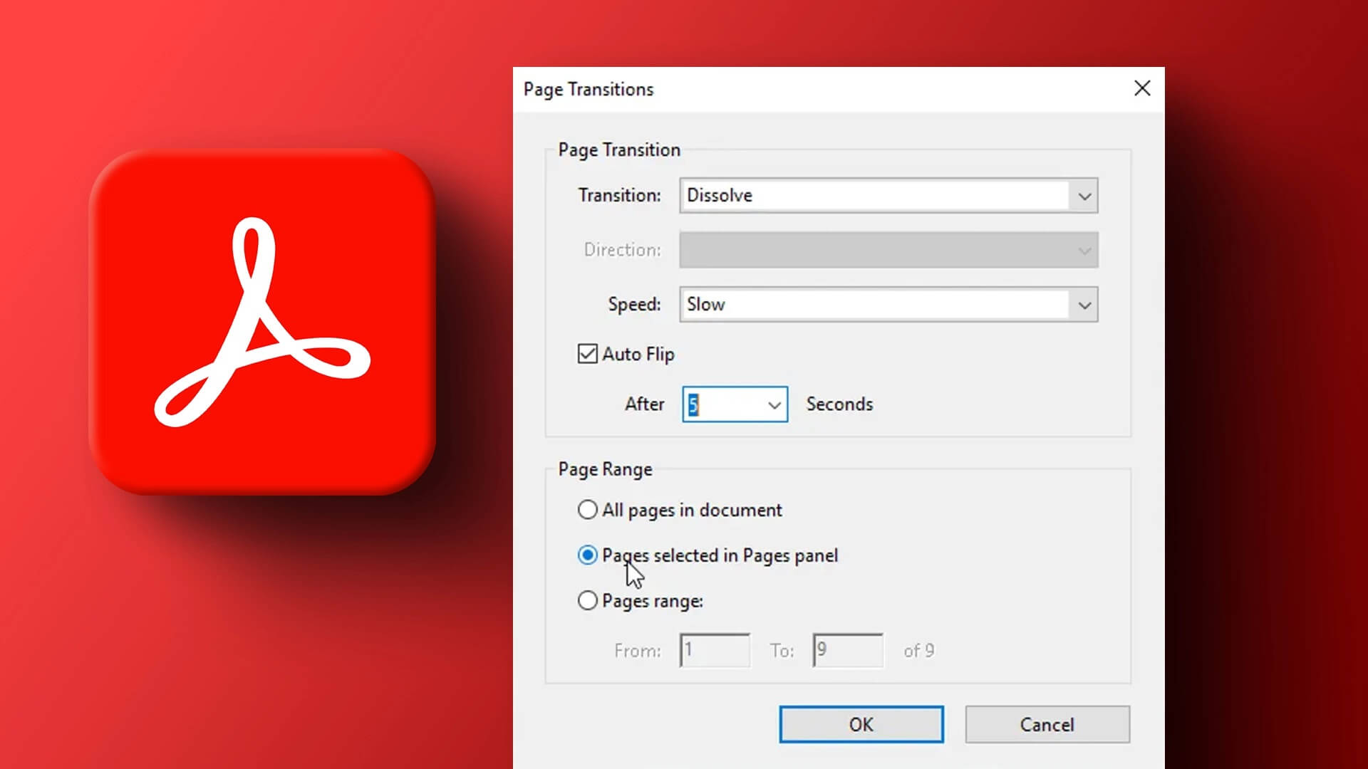Expand the Speed dropdown arrow
Viewport: 1368px width, 769px height.
(1084, 305)
